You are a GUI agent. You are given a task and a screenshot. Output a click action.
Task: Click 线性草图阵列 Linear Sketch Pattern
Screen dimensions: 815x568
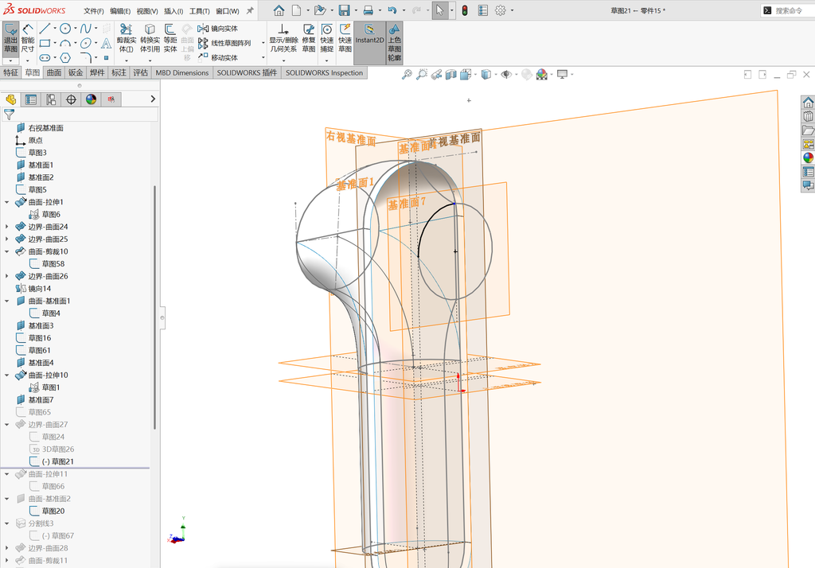224,43
